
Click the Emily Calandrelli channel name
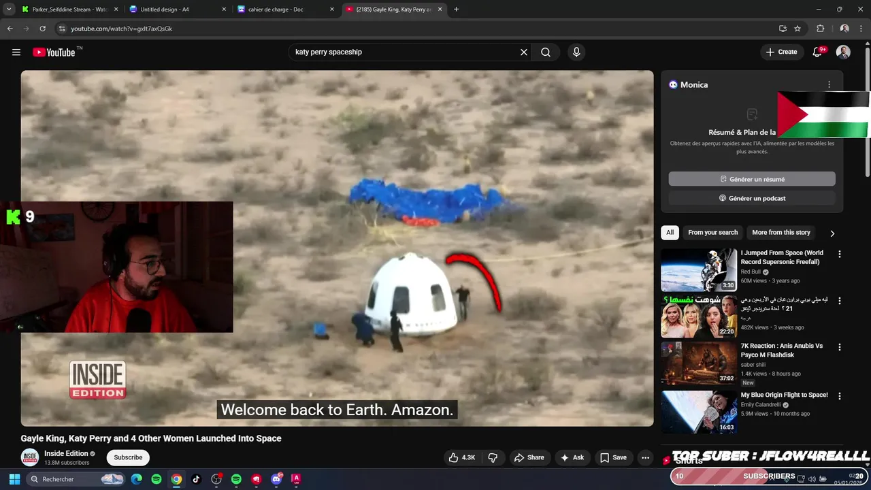click(761, 405)
